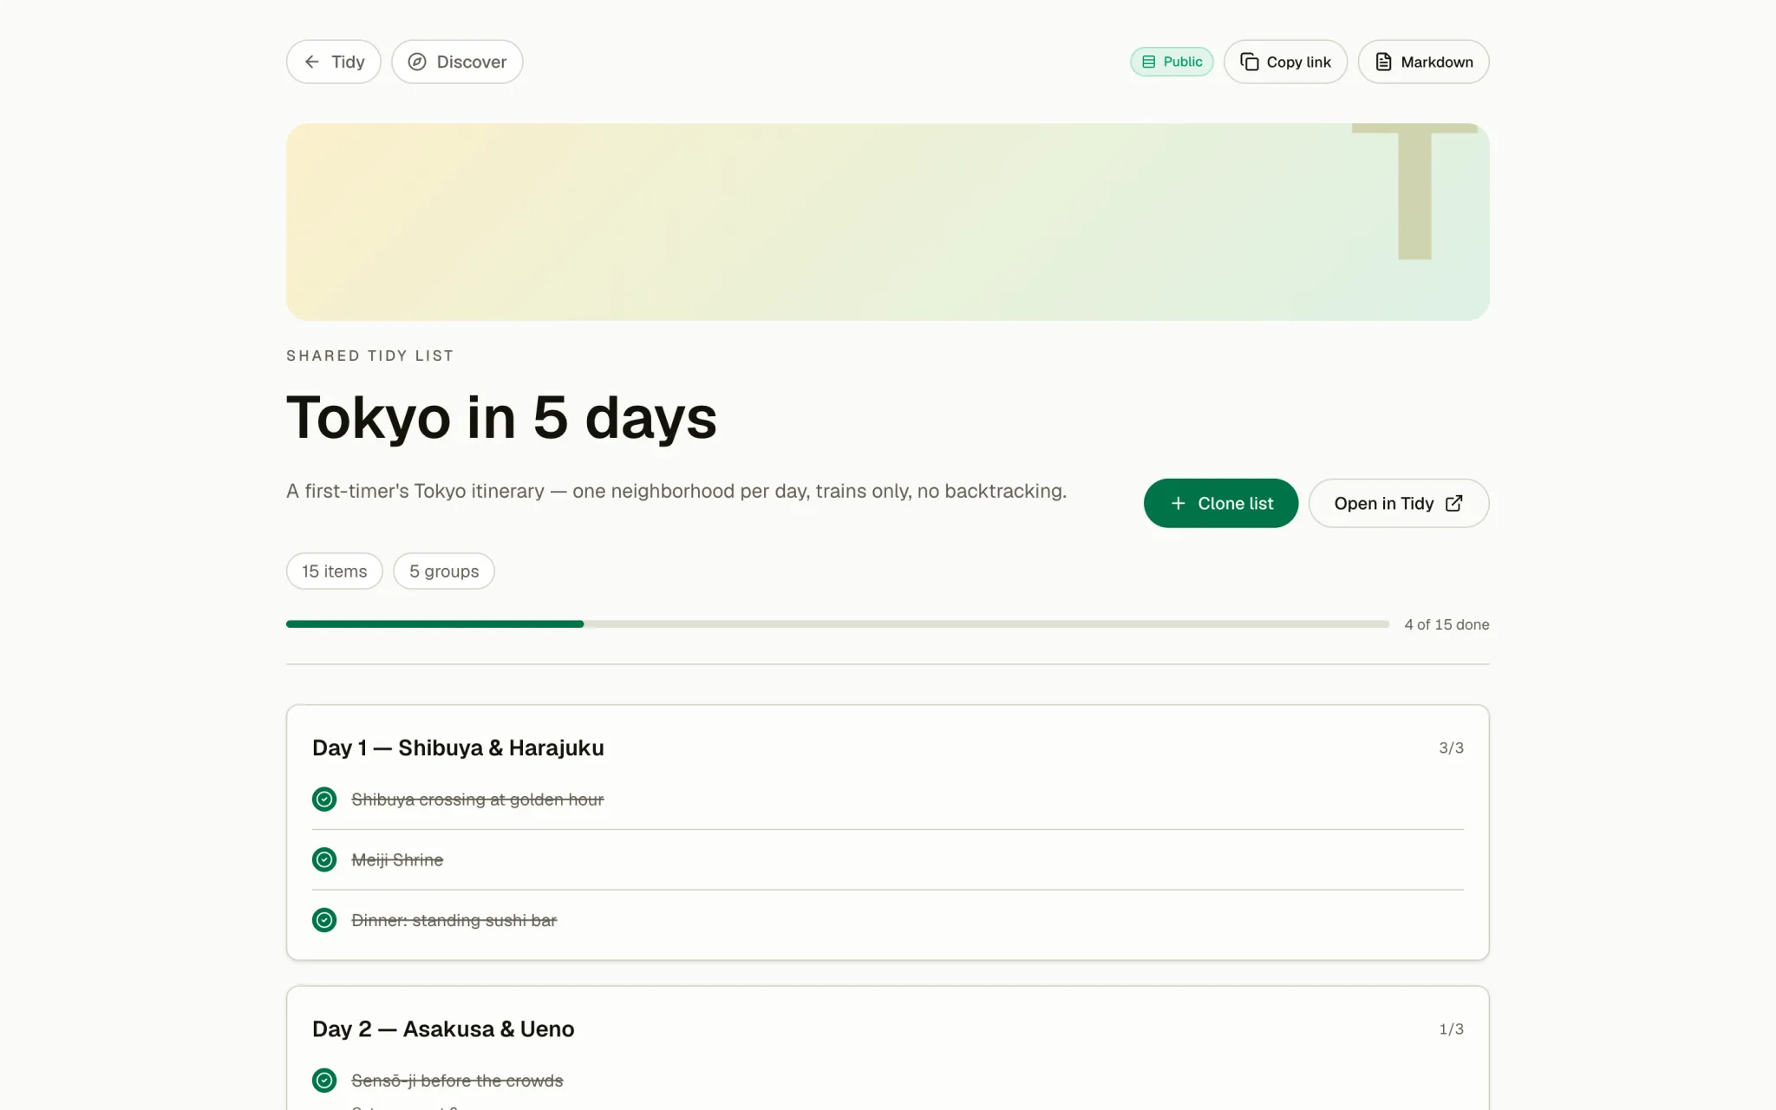Click the 3/3 count on Day 1

click(x=1451, y=748)
